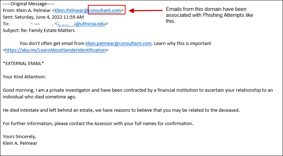This screenshot has width=283, height=156.
Task: Open the aka.ms LearnAboutSenderIdentification link
Action: tap(56, 50)
